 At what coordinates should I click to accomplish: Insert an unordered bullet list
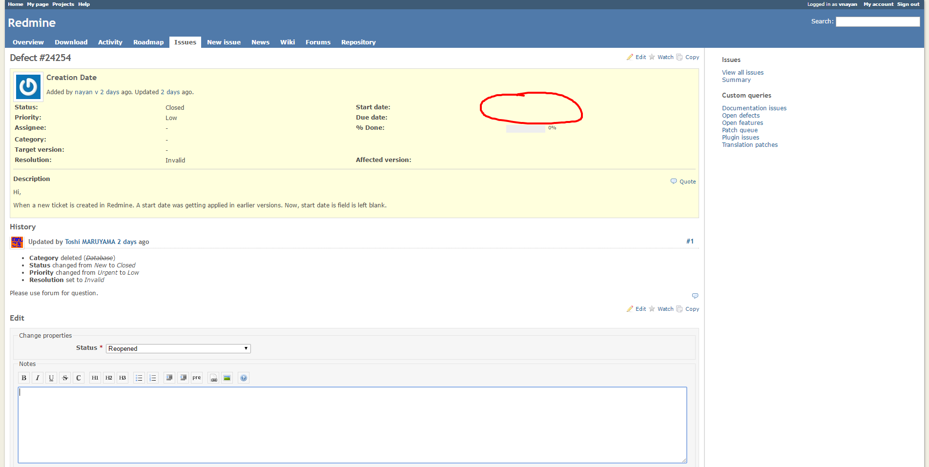[x=139, y=378]
